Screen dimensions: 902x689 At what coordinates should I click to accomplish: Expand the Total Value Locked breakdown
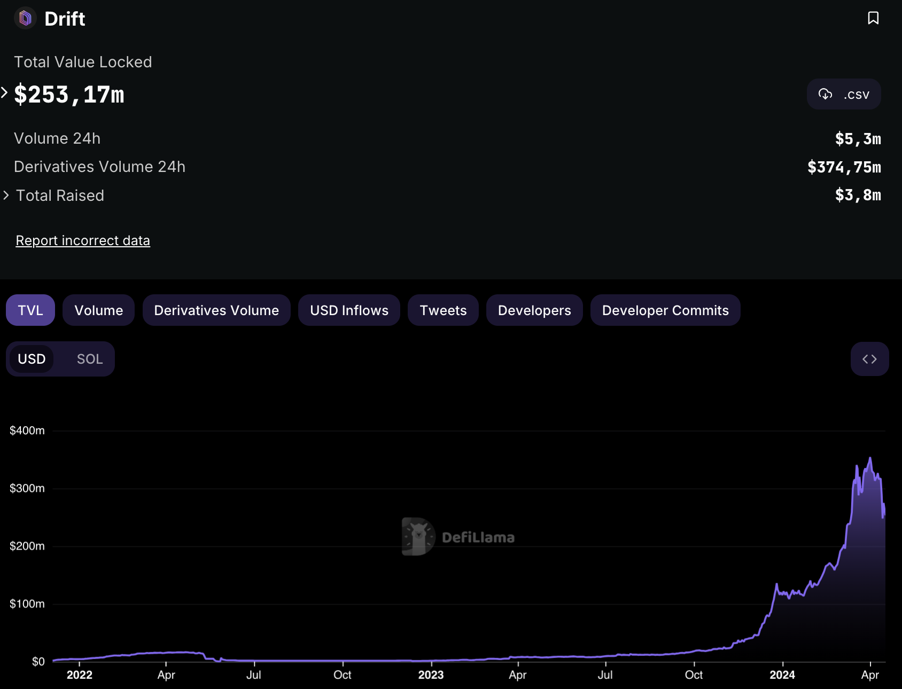pos(5,93)
